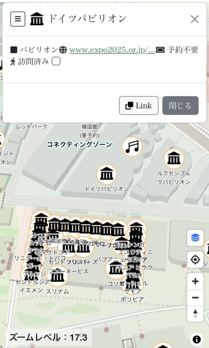
Task: Open the map layers selector
Action: [195, 238]
